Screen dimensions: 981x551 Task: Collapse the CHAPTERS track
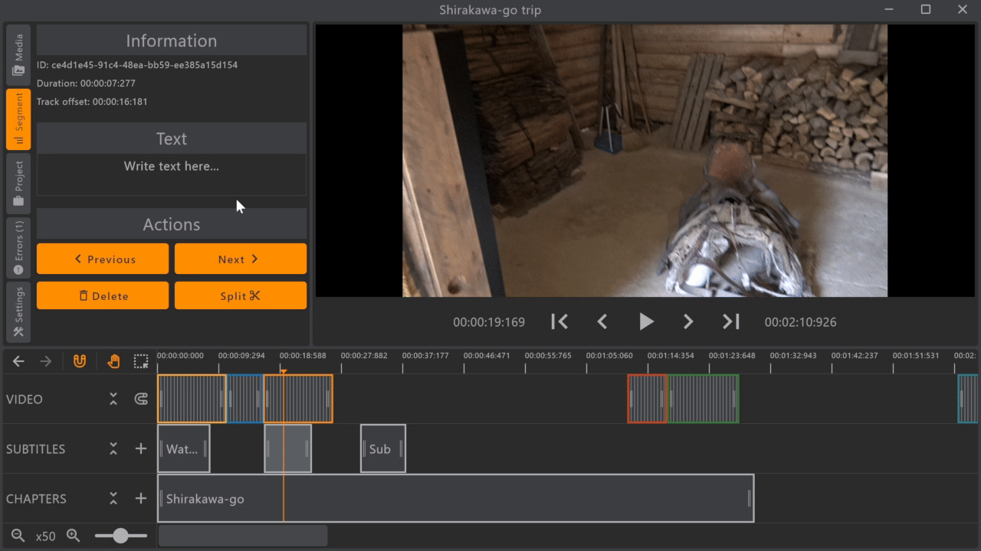click(113, 498)
